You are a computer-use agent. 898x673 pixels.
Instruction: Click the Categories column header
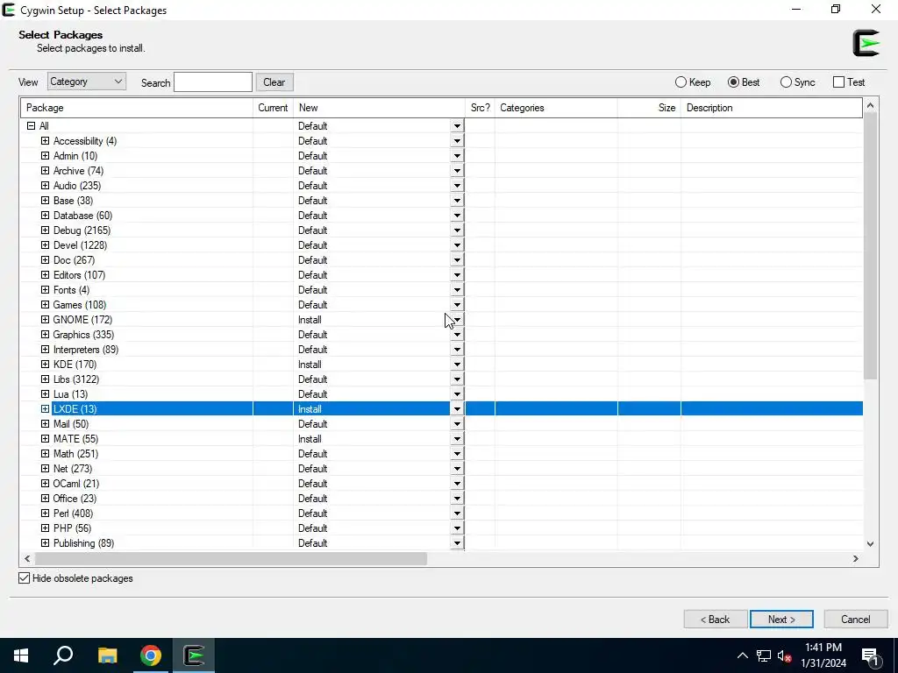click(x=556, y=108)
